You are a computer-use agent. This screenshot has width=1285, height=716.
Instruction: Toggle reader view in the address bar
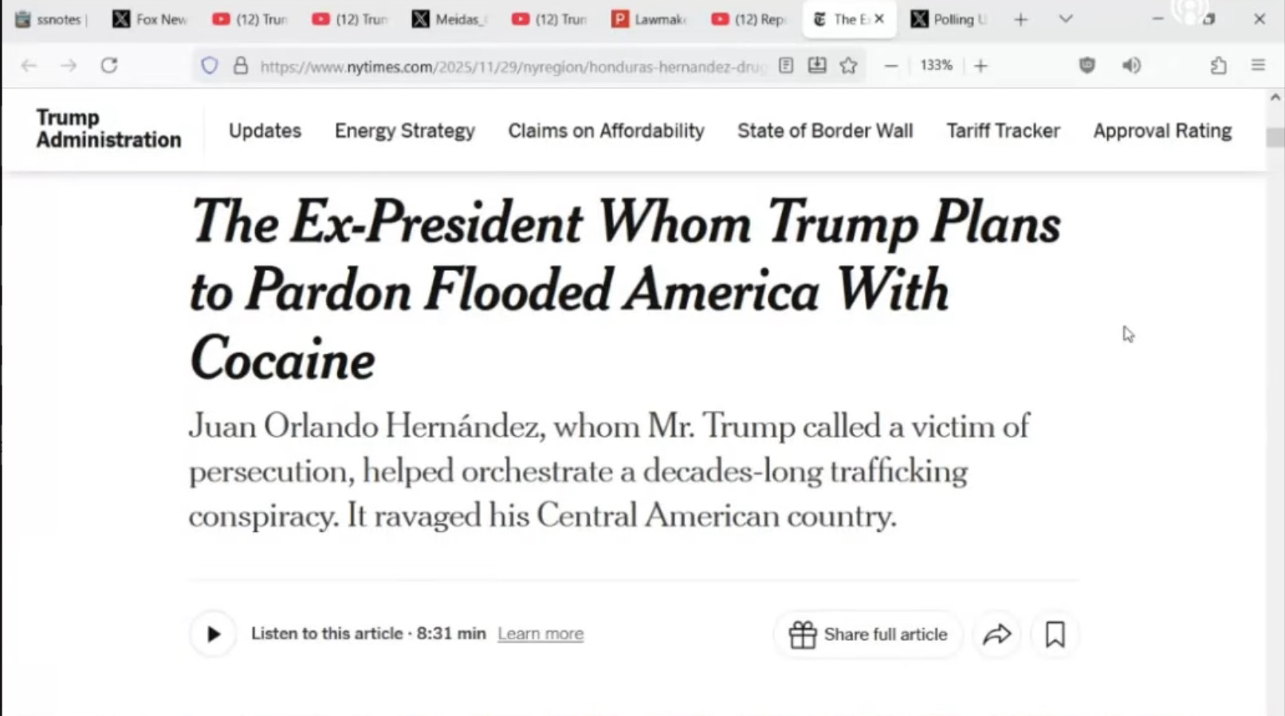[x=786, y=65]
